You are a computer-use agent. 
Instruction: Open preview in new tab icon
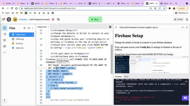(x=187, y=27)
